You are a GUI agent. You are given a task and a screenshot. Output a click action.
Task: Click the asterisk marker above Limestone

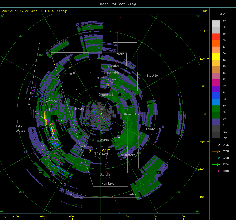[50, 99]
